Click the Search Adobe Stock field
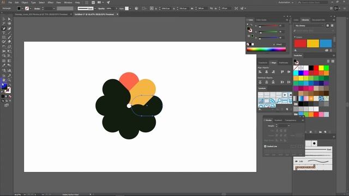 312,2
